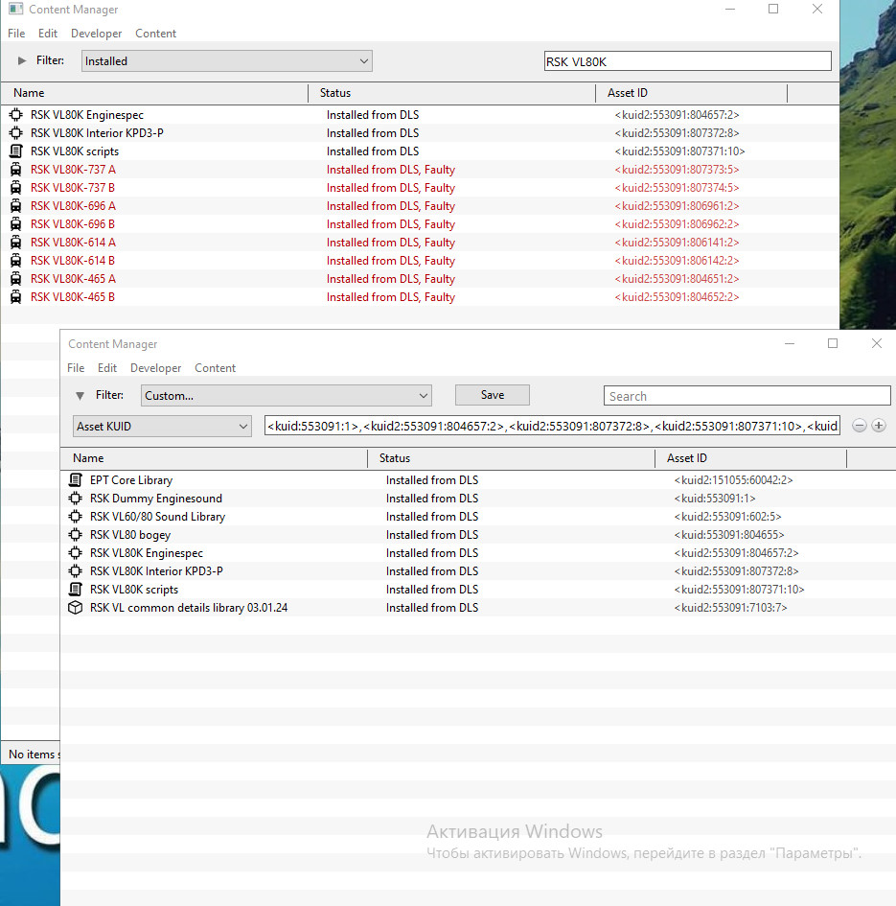896x906 pixels.
Task: Click the Installed from DLS status of RSK Dummy Enginesound
Action: [431, 499]
